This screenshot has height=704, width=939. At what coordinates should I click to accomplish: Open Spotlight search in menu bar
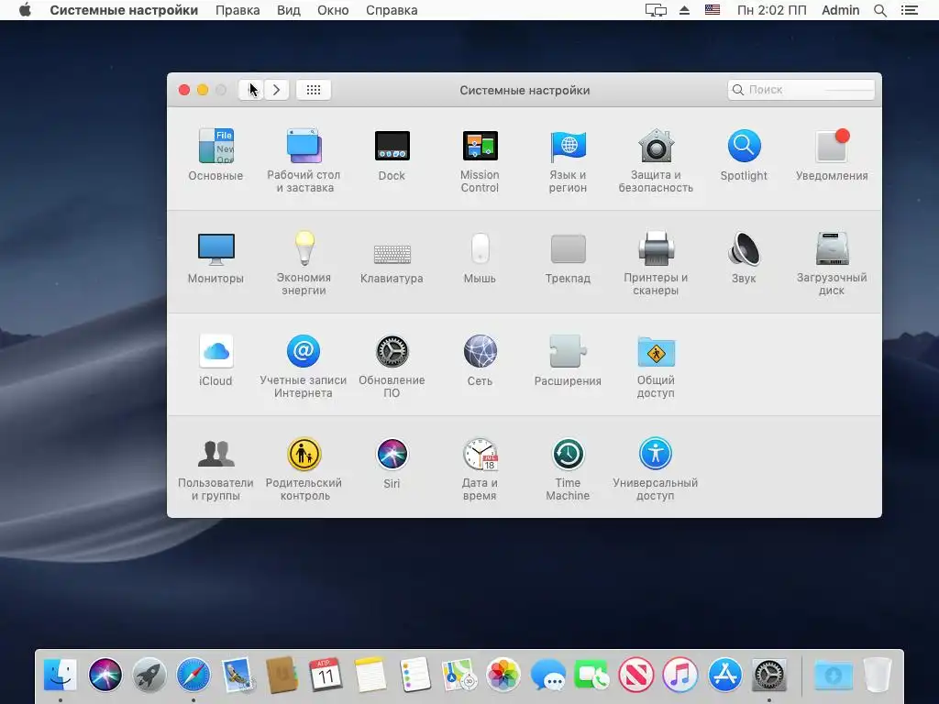click(880, 10)
